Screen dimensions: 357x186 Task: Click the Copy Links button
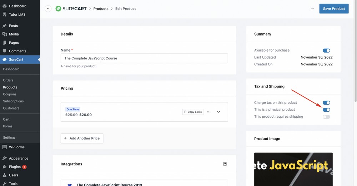click(193, 112)
